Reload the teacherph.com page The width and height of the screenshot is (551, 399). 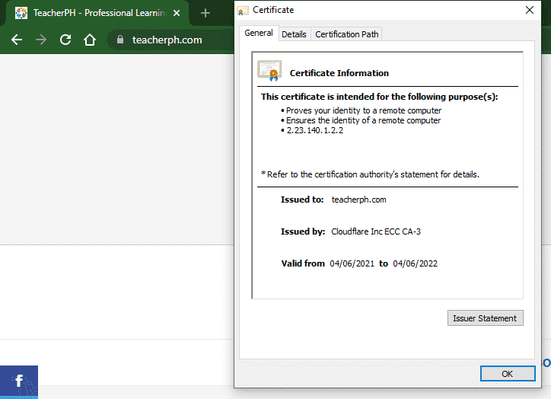click(x=65, y=40)
